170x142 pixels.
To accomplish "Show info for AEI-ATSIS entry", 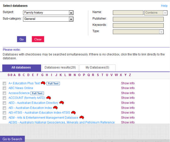I will coord(128,113).
